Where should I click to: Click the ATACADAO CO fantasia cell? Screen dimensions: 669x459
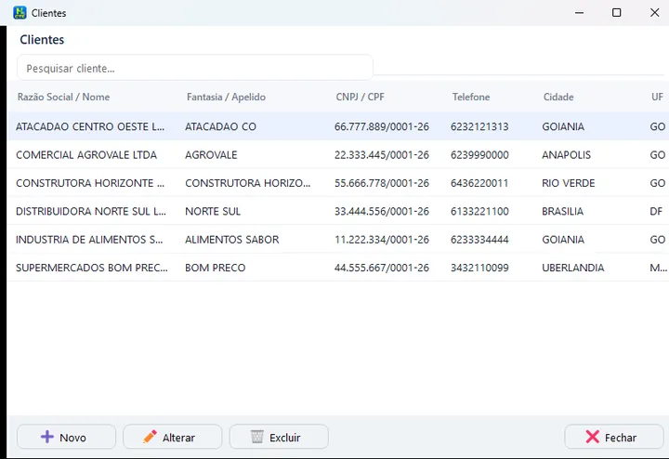(220, 126)
